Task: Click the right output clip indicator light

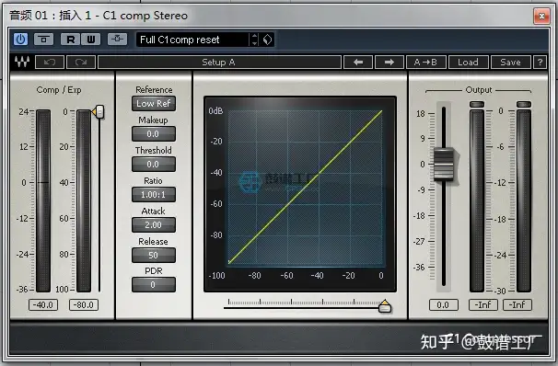Action: pyautogui.click(x=524, y=104)
